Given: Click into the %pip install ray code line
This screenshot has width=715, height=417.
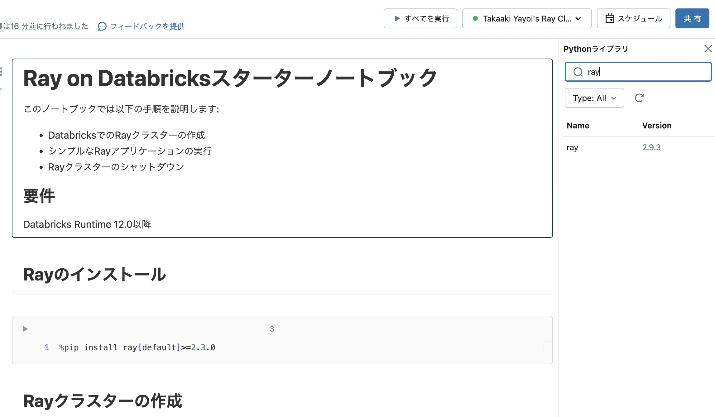Looking at the screenshot, I should pos(137,347).
